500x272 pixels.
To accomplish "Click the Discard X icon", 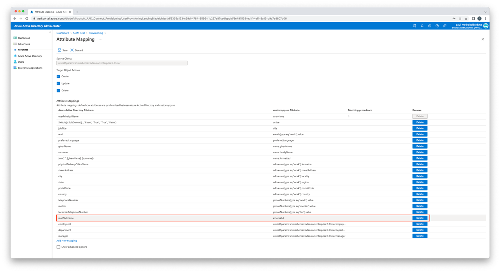I will coord(72,50).
